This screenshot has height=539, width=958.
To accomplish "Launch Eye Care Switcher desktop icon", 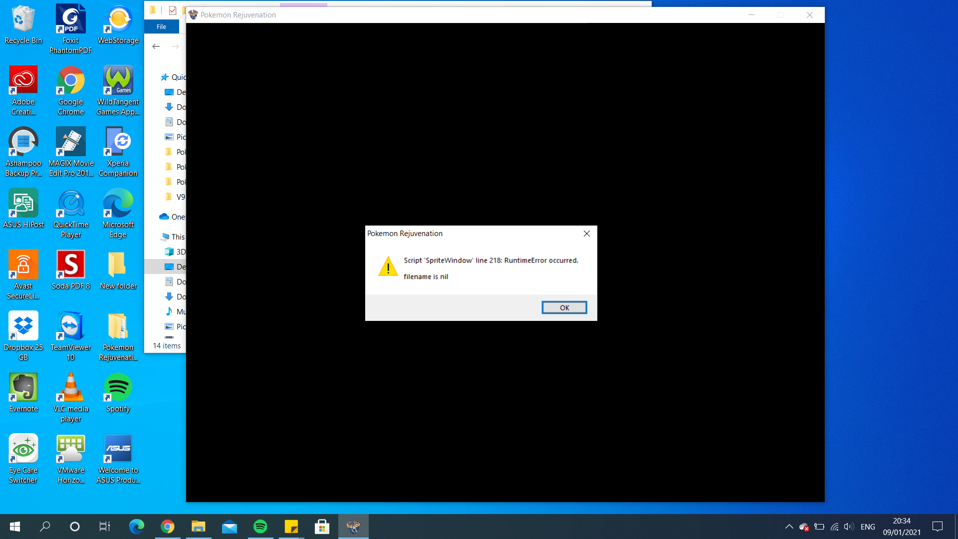I will point(23,459).
